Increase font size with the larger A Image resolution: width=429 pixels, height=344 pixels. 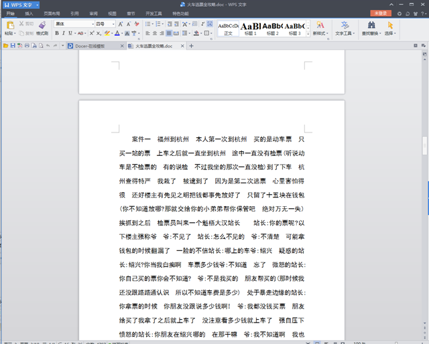[121, 24]
